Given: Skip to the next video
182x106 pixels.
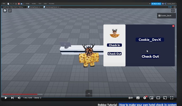Looking at the screenshot, I should coord(12,98).
